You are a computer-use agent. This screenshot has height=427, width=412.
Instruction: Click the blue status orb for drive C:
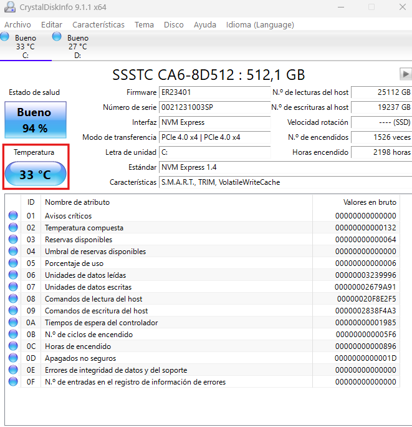point(4,36)
